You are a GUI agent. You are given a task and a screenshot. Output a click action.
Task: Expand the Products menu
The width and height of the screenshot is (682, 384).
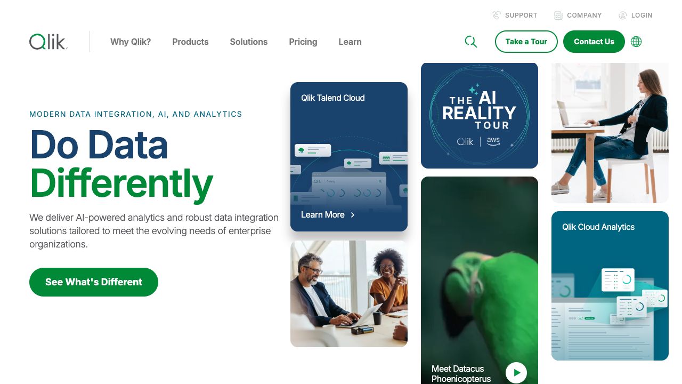click(190, 42)
